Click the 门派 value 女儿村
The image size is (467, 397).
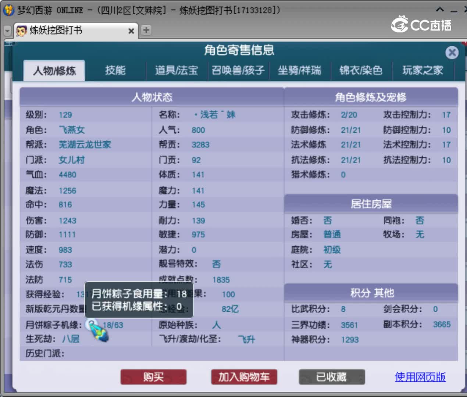click(x=72, y=160)
